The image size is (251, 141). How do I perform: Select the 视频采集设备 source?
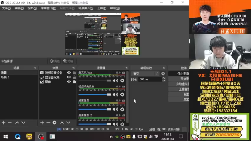(53, 73)
